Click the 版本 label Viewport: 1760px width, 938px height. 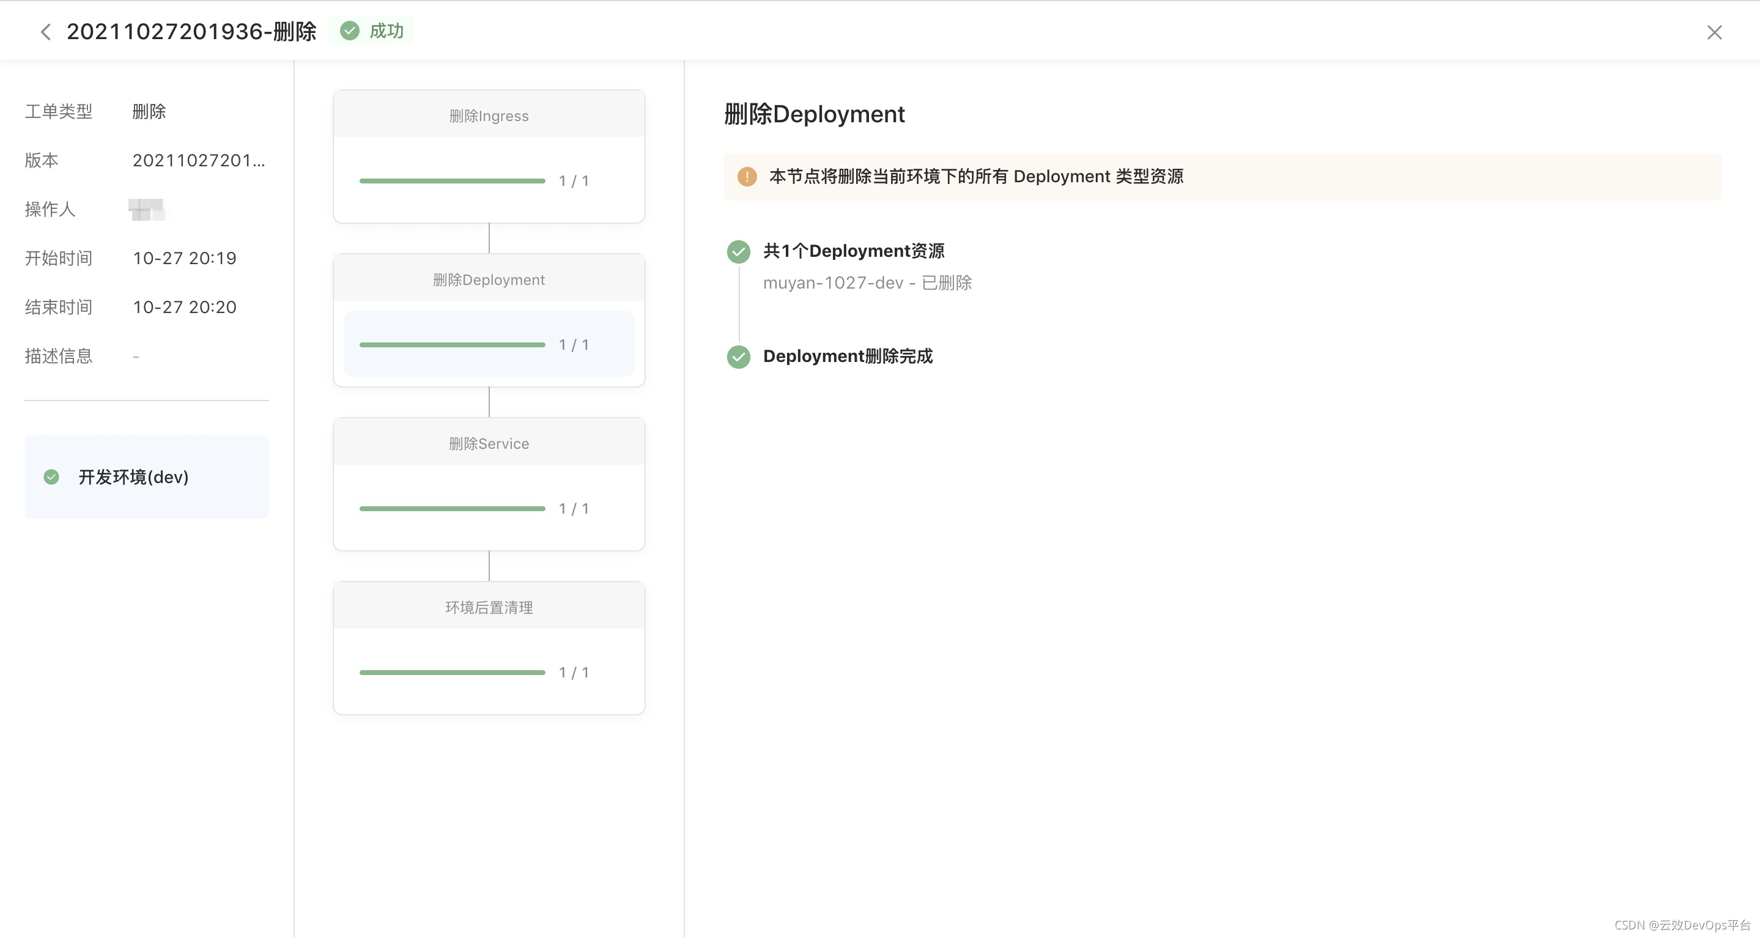pos(42,161)
